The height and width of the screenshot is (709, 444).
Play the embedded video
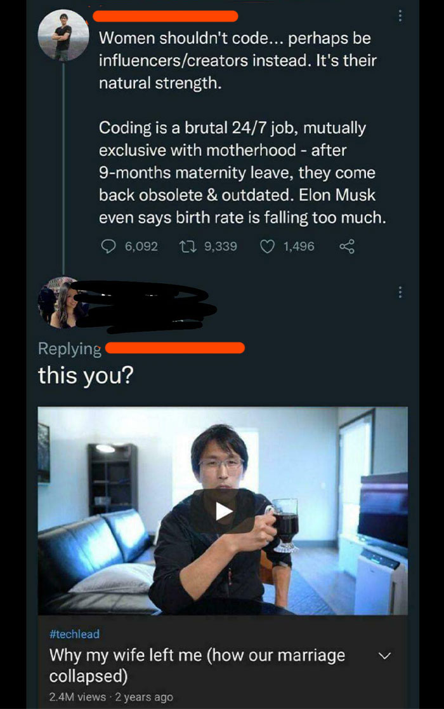[223, 511]
